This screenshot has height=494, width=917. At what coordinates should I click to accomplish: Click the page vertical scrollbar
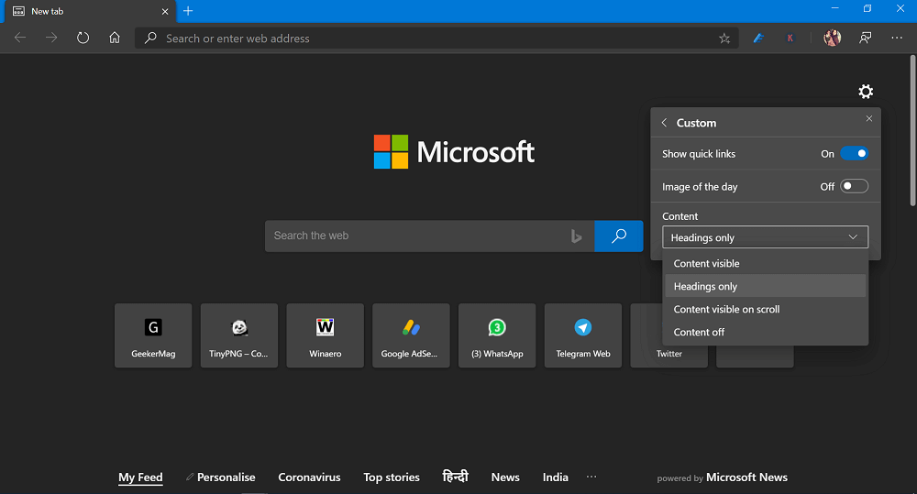pos(913,130)
